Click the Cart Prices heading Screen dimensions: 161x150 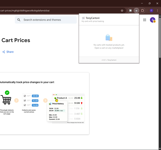16,40
